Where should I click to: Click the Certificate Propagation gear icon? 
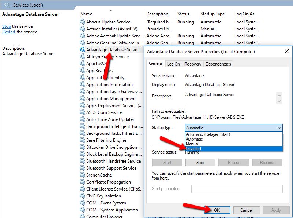pyautogui.click(x=82, y=182)
